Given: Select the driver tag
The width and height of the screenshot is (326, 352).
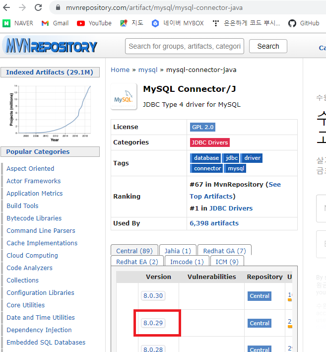Looking at the screenshot, I should click(x=252, y=158).
